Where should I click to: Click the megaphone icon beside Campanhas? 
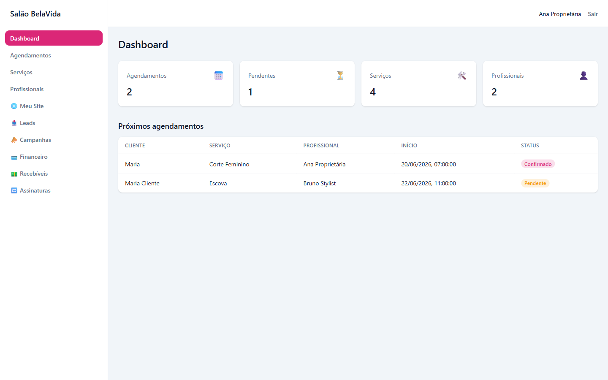click(x=14, y=140)
